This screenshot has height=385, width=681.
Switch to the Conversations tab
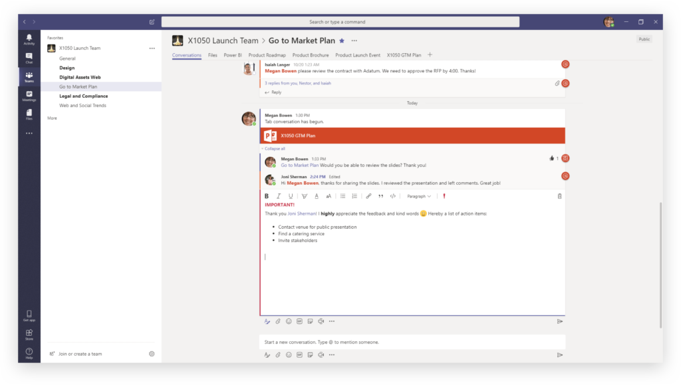(x=187, y=55)
